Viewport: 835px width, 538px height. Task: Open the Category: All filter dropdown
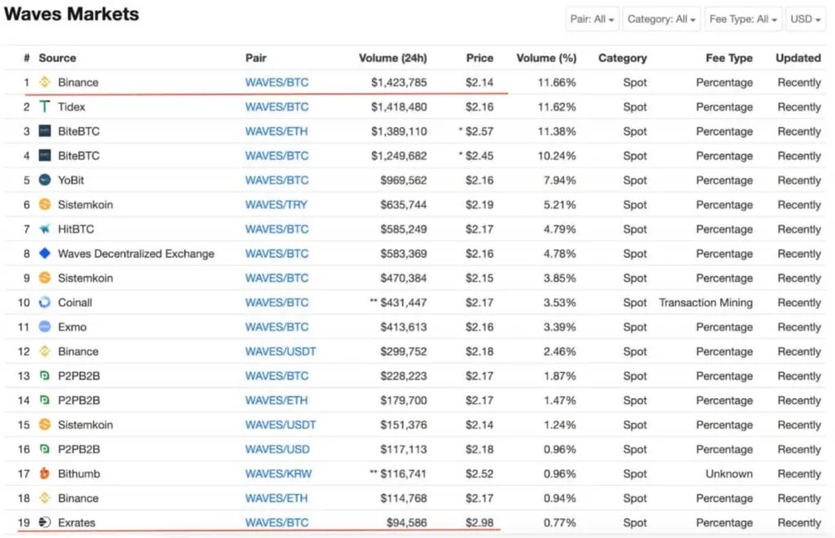pyautogui.click(x=661, y=20)
